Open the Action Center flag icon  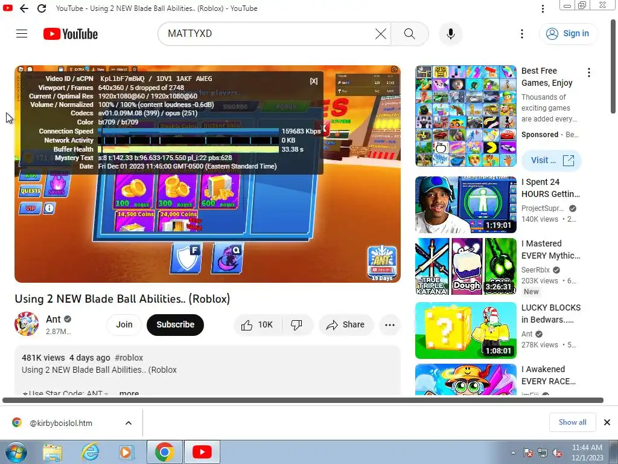tap(528, 453)
